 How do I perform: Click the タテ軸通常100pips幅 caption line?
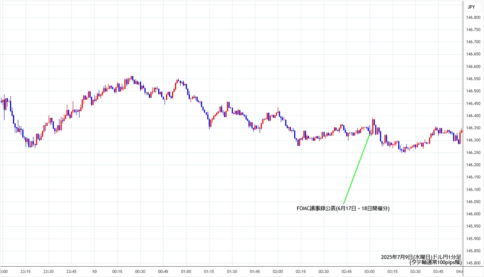pos(435,262)
